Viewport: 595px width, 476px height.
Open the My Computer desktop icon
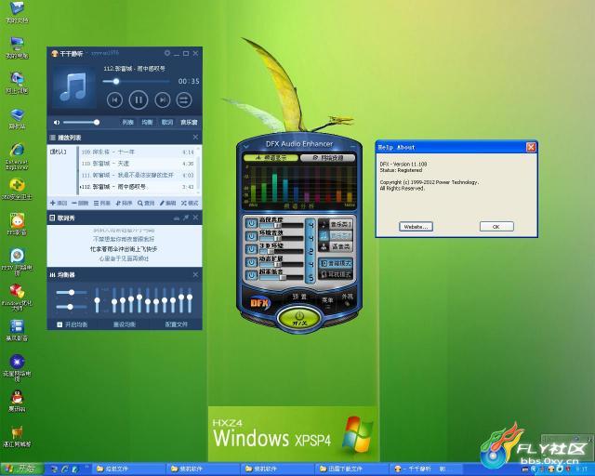coord(17,47)
